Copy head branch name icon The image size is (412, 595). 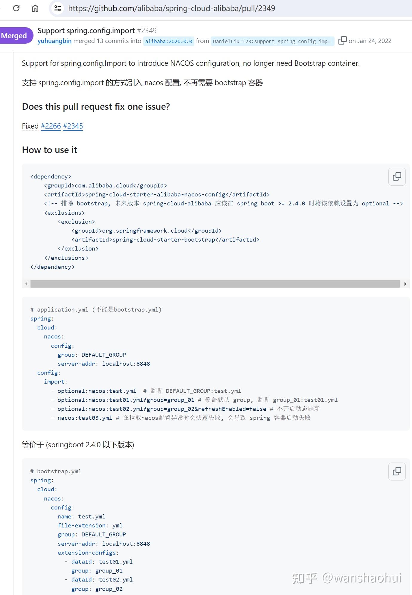click(342, 41)
